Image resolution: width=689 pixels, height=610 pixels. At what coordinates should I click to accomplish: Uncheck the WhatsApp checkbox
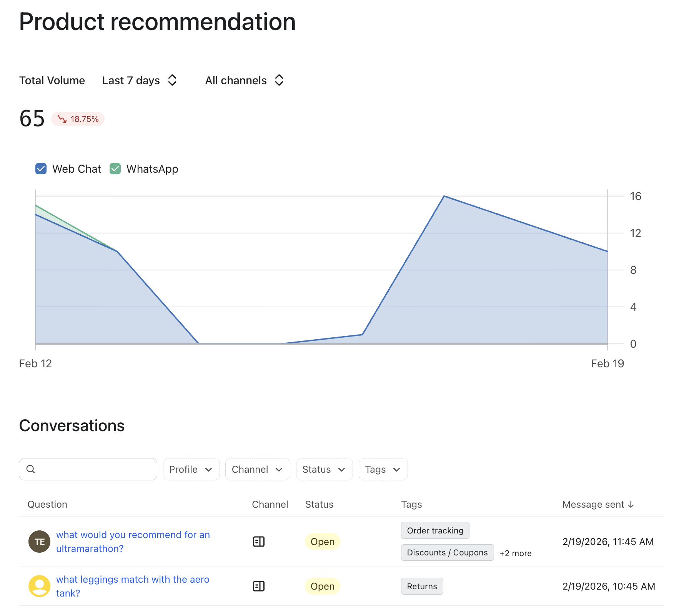[115, 169]
